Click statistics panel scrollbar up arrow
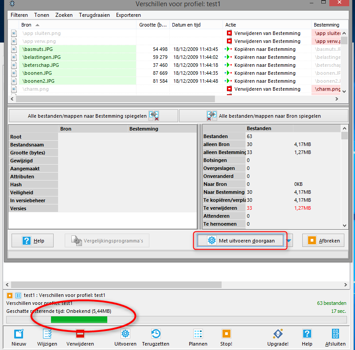This screenshot has height=350, width=355. 345,128
